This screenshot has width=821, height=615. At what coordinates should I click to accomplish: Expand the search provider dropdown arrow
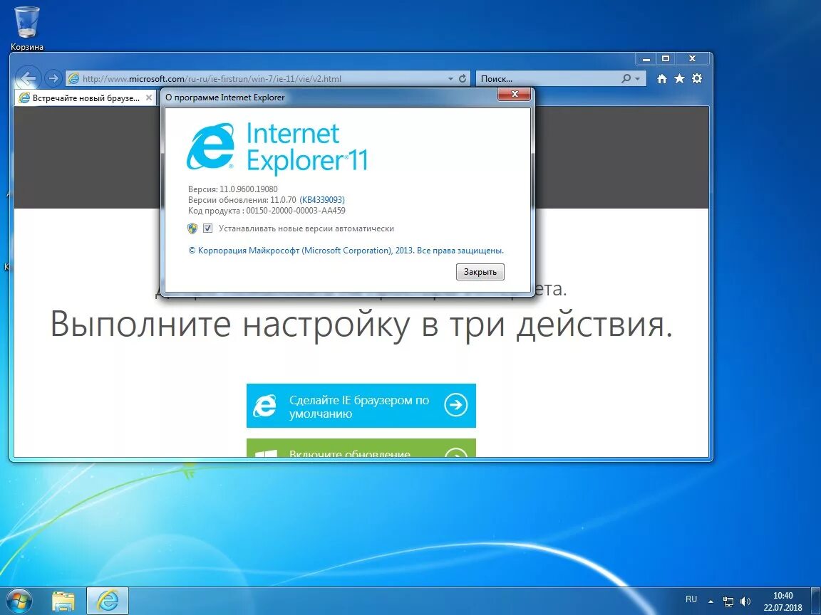click(637, 78)
